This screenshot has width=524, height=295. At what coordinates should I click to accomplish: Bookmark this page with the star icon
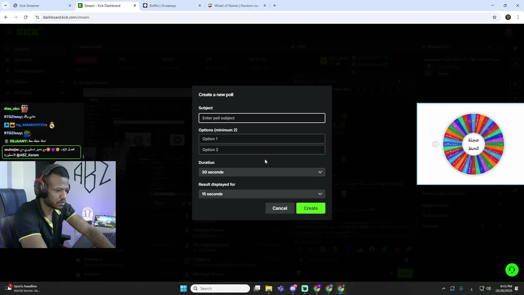[x=495, y=17]
